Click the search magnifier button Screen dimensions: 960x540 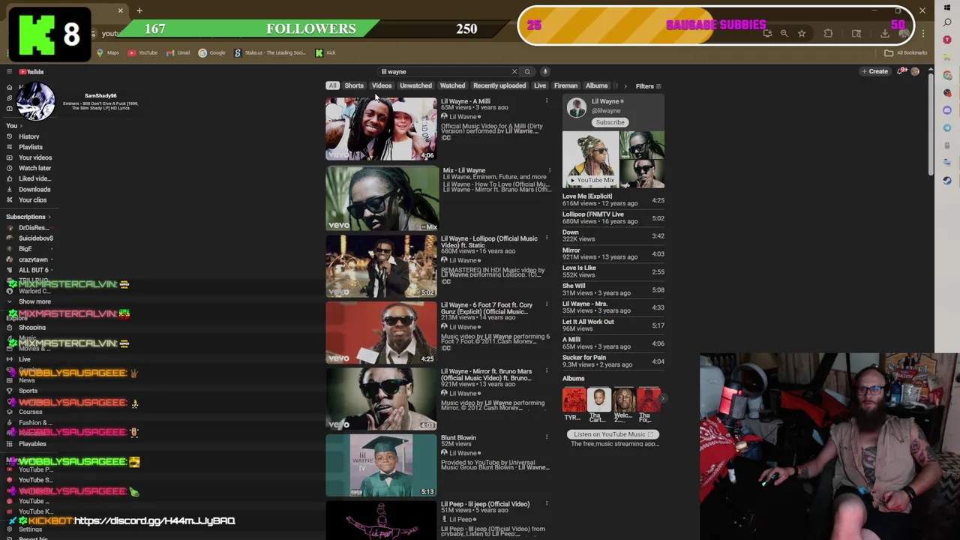(527, 72)
